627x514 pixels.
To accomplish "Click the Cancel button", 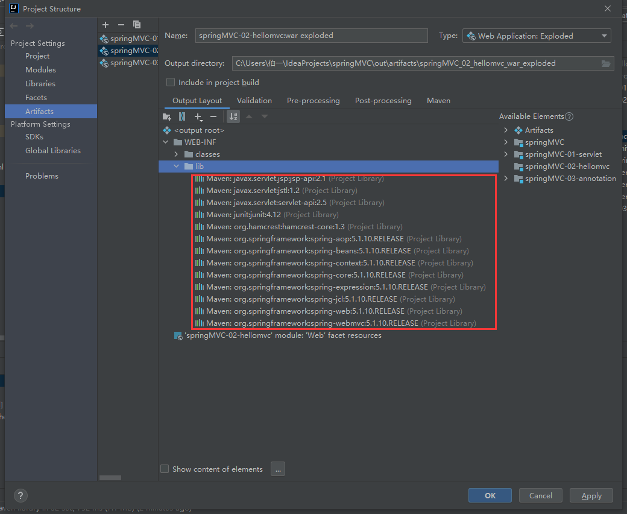I will (541, 496).
